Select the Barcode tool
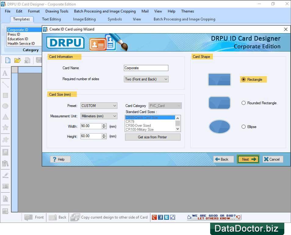 [5, 186]
